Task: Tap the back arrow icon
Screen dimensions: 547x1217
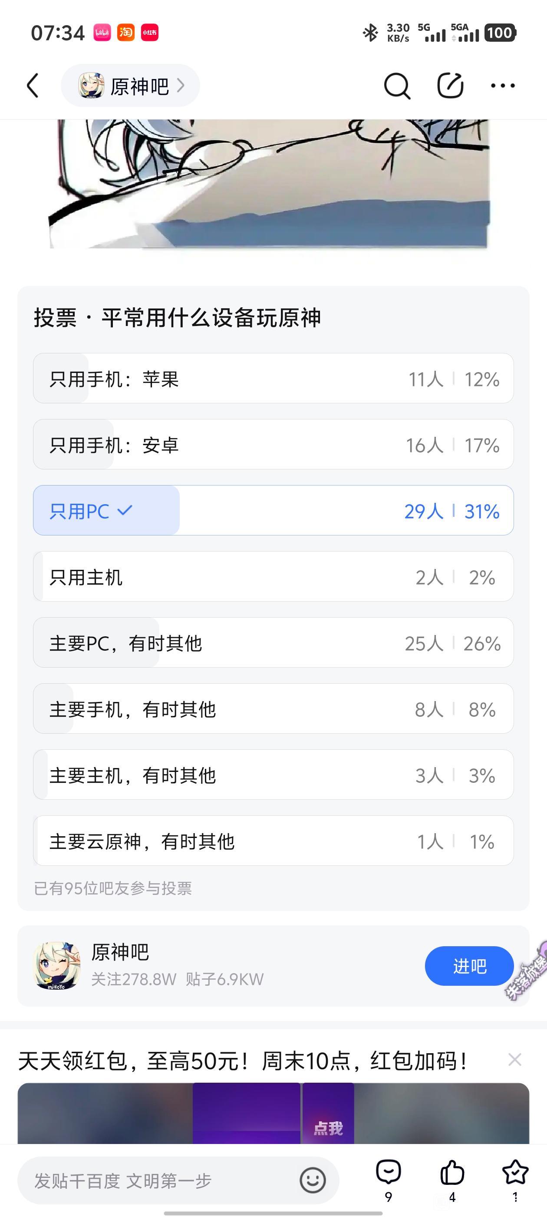Action: coord(33,86)
